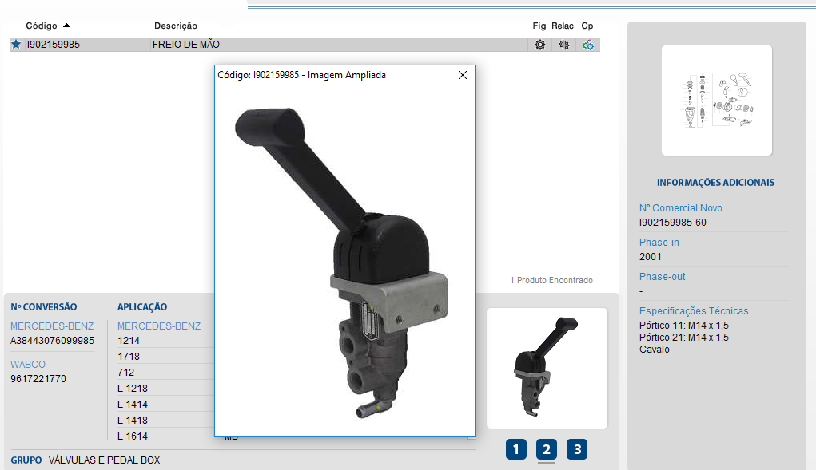Show product image 3

tap(577, 449)
